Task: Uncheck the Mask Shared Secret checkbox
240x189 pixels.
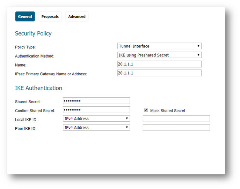Action: pyautogui.click(x=146, y=110)
